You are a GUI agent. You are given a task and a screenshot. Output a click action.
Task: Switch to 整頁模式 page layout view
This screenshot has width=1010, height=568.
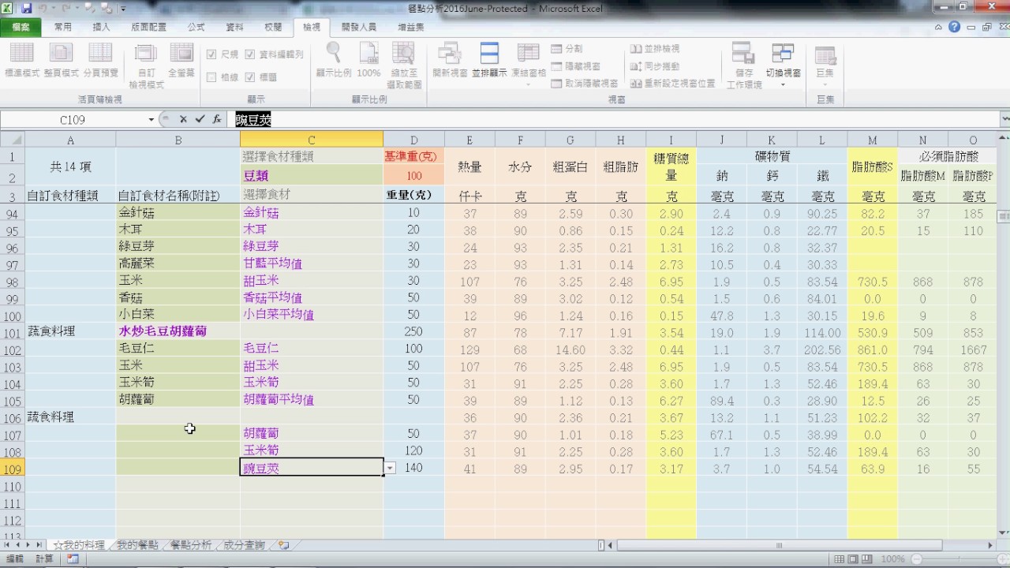point(61,60)
